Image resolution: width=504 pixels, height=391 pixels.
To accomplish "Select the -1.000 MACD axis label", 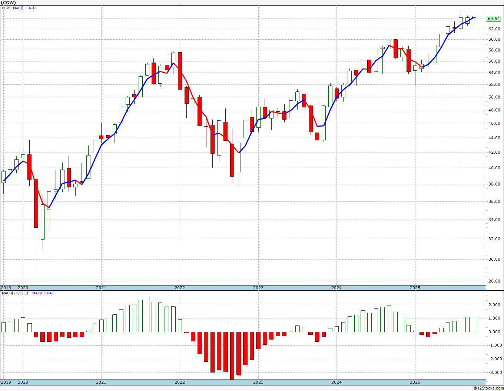I will tap(495, 345).
